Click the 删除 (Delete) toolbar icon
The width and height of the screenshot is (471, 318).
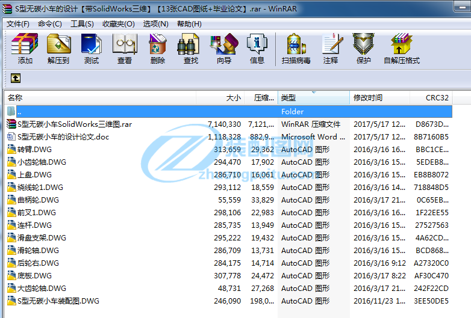click(x=158, y=44)
